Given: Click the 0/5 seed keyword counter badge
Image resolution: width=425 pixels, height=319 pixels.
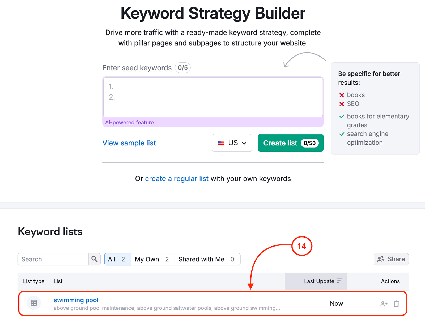Looking at the screenshot, I should (182, 68).
